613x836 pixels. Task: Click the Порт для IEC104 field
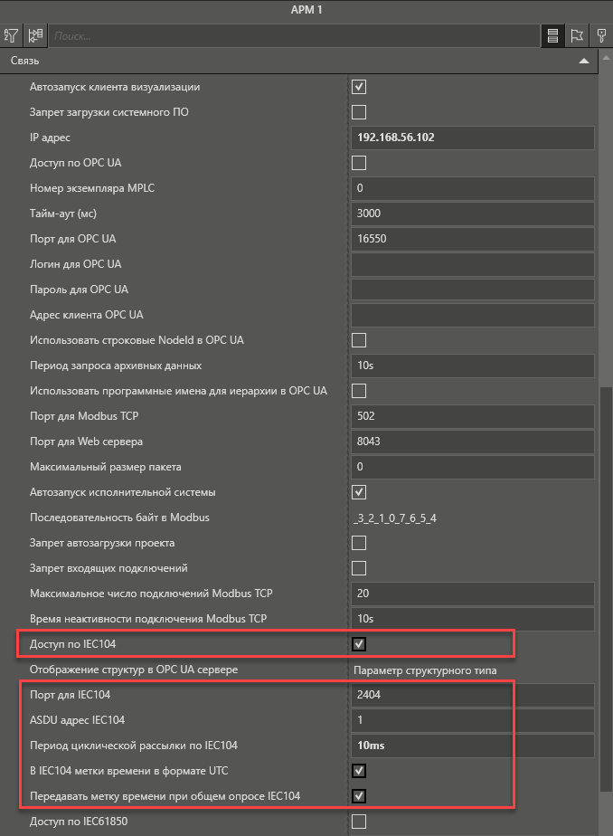click(472, 695)
